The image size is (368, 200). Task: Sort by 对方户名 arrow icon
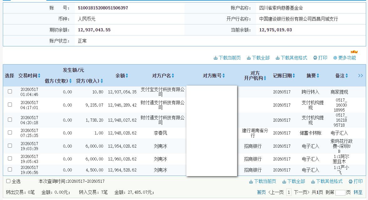[x=173, y=76]
